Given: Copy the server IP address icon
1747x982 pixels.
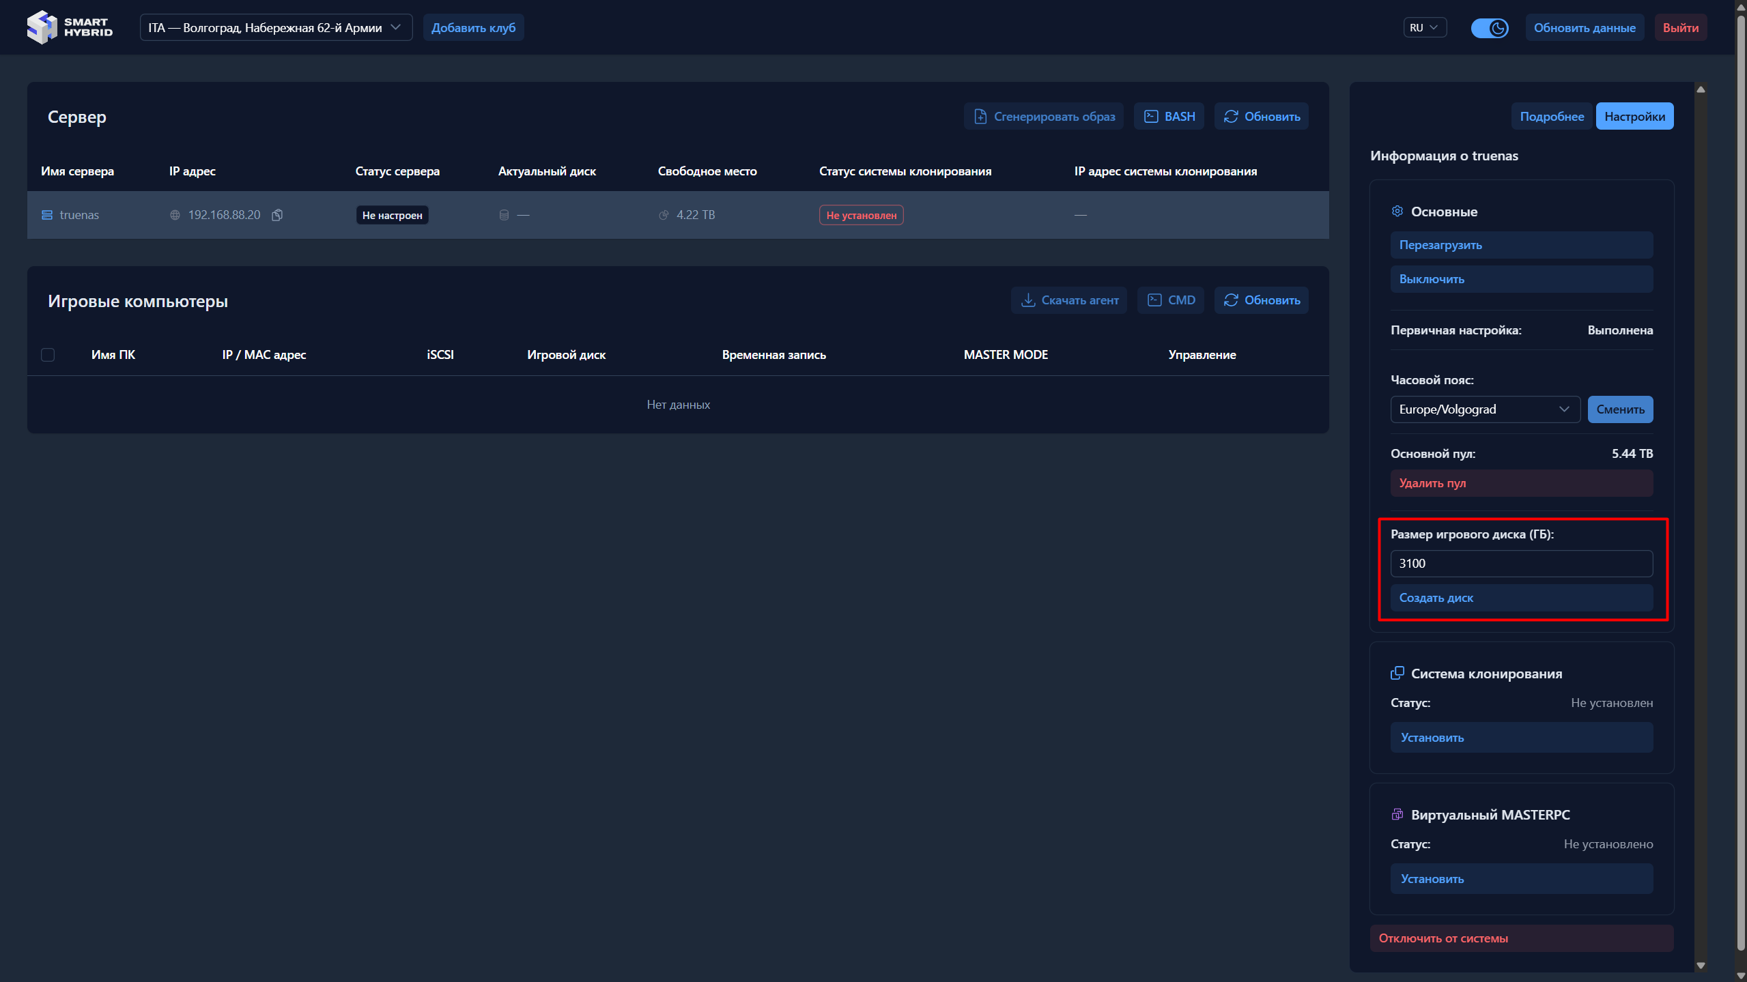Looking at the screenshot, I should [277, 215].
